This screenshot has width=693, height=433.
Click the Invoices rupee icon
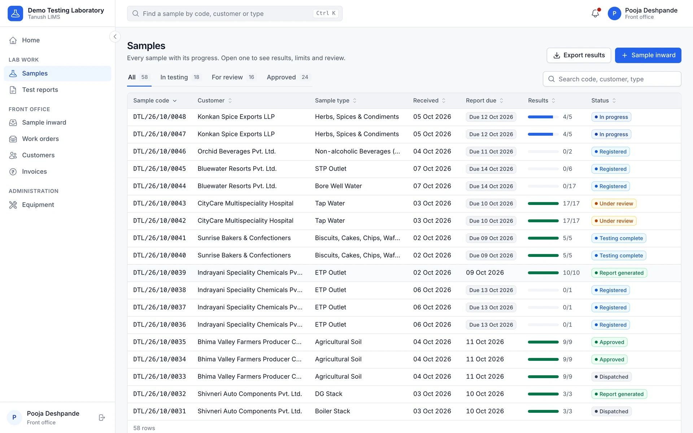[x=13, y=172]
